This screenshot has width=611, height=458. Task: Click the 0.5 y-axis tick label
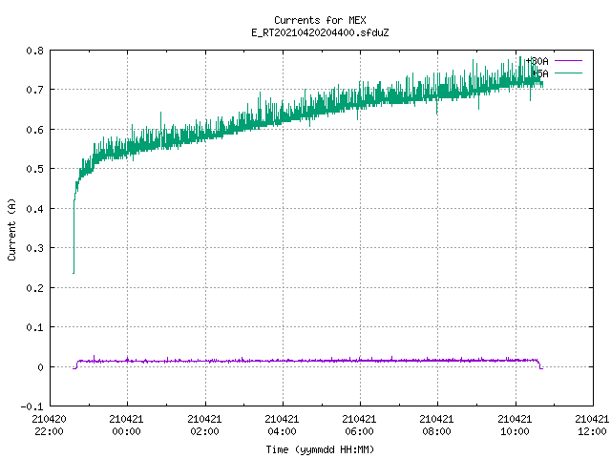pyautogui.click(x=34, y=169)
